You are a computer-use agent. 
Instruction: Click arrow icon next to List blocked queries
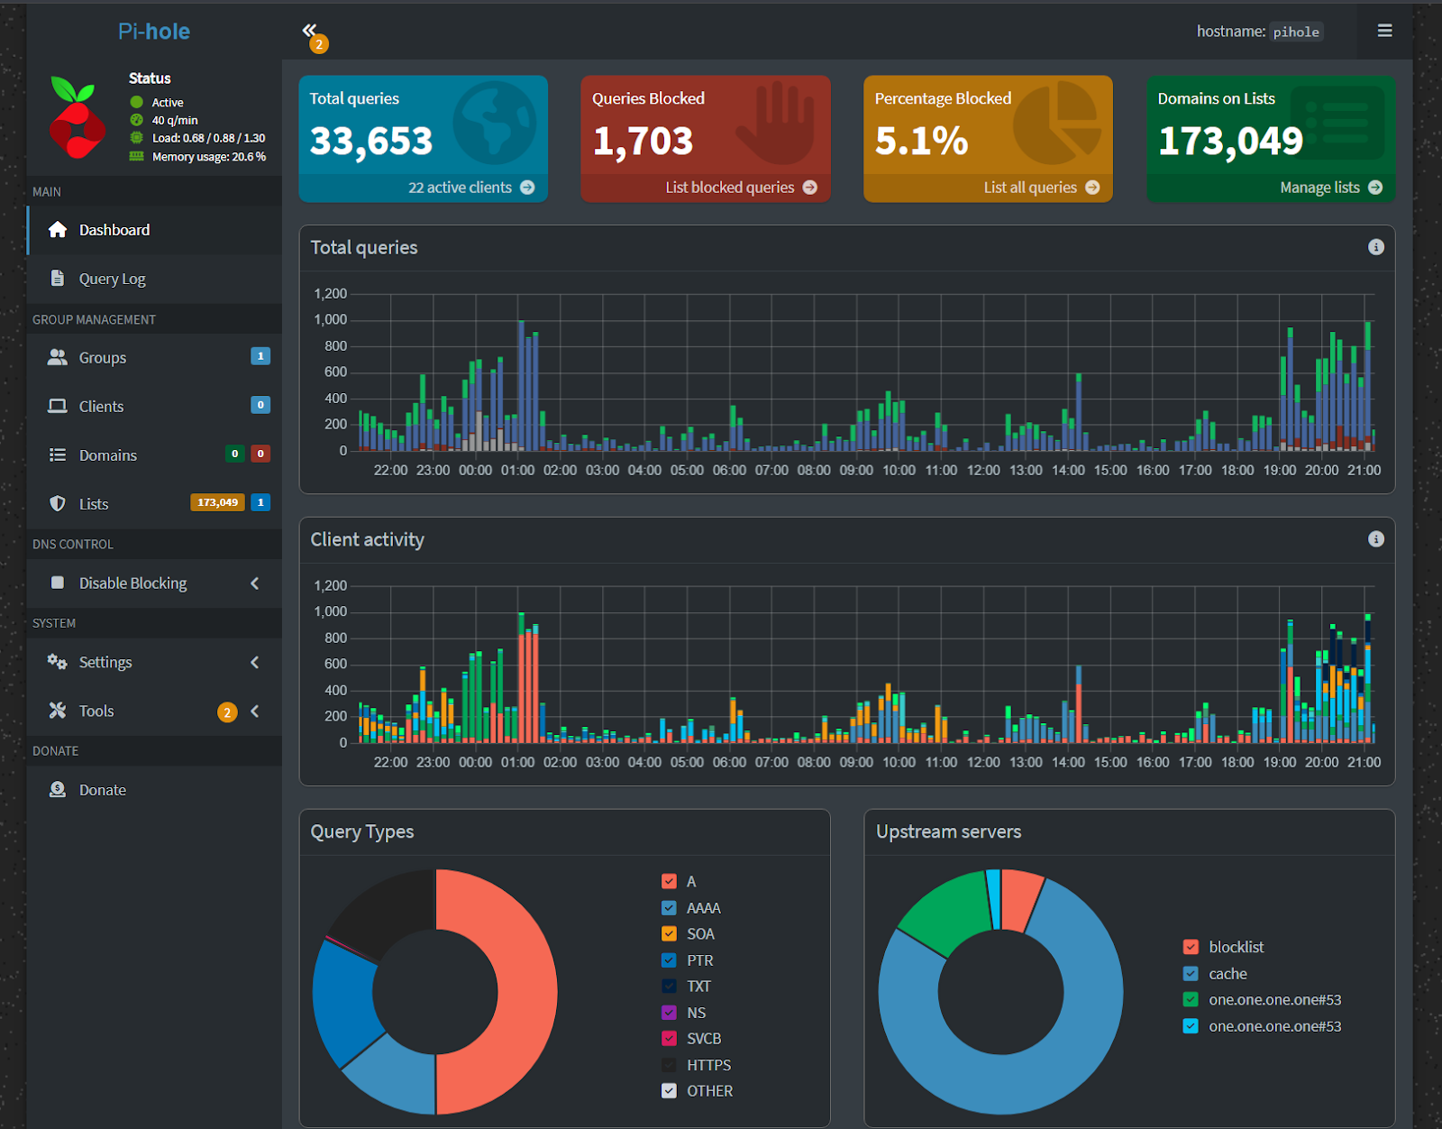click(x=809, y=188)
